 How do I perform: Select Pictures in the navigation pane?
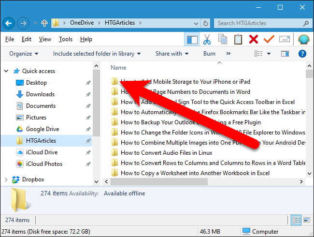(x=36, y=118)
